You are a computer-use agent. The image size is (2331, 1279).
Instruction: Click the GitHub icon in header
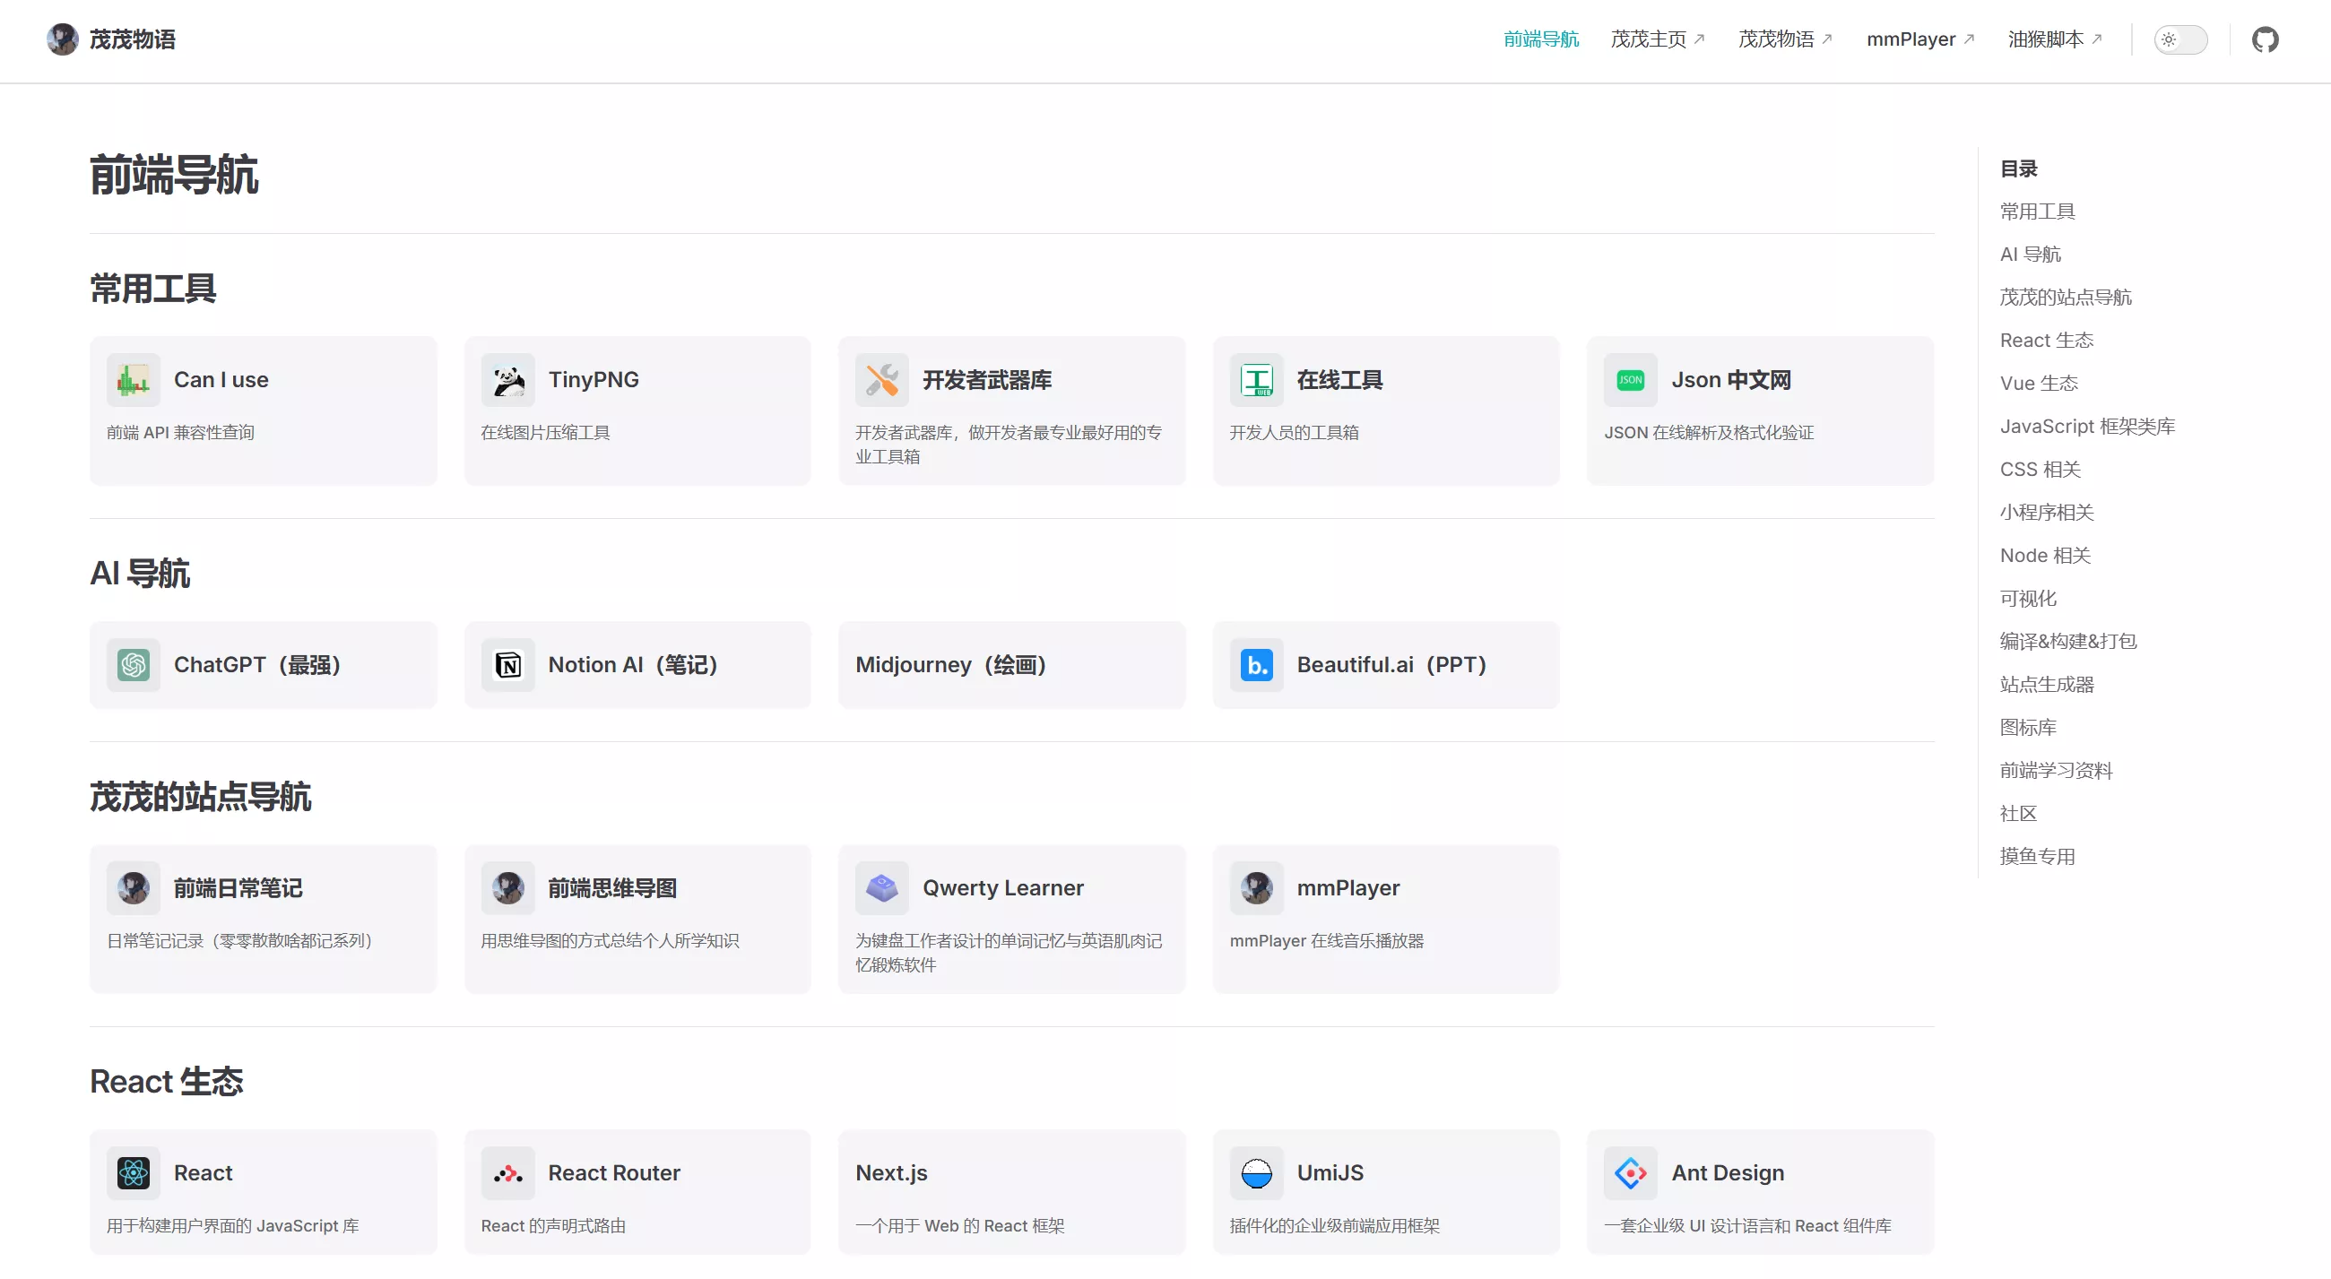pos(2264,39)
